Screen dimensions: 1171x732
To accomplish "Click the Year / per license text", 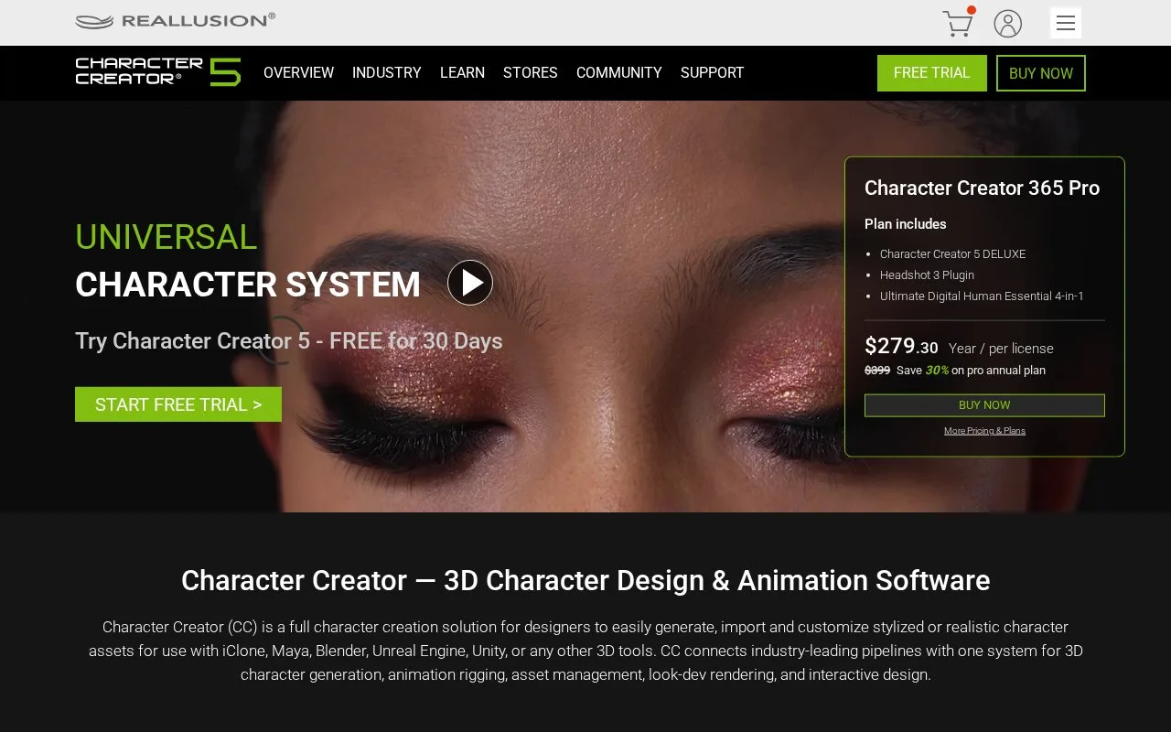I will (1001, 349).
